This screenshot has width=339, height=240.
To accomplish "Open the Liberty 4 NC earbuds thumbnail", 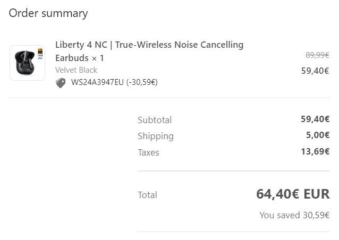I will click(x=27, y=63).
